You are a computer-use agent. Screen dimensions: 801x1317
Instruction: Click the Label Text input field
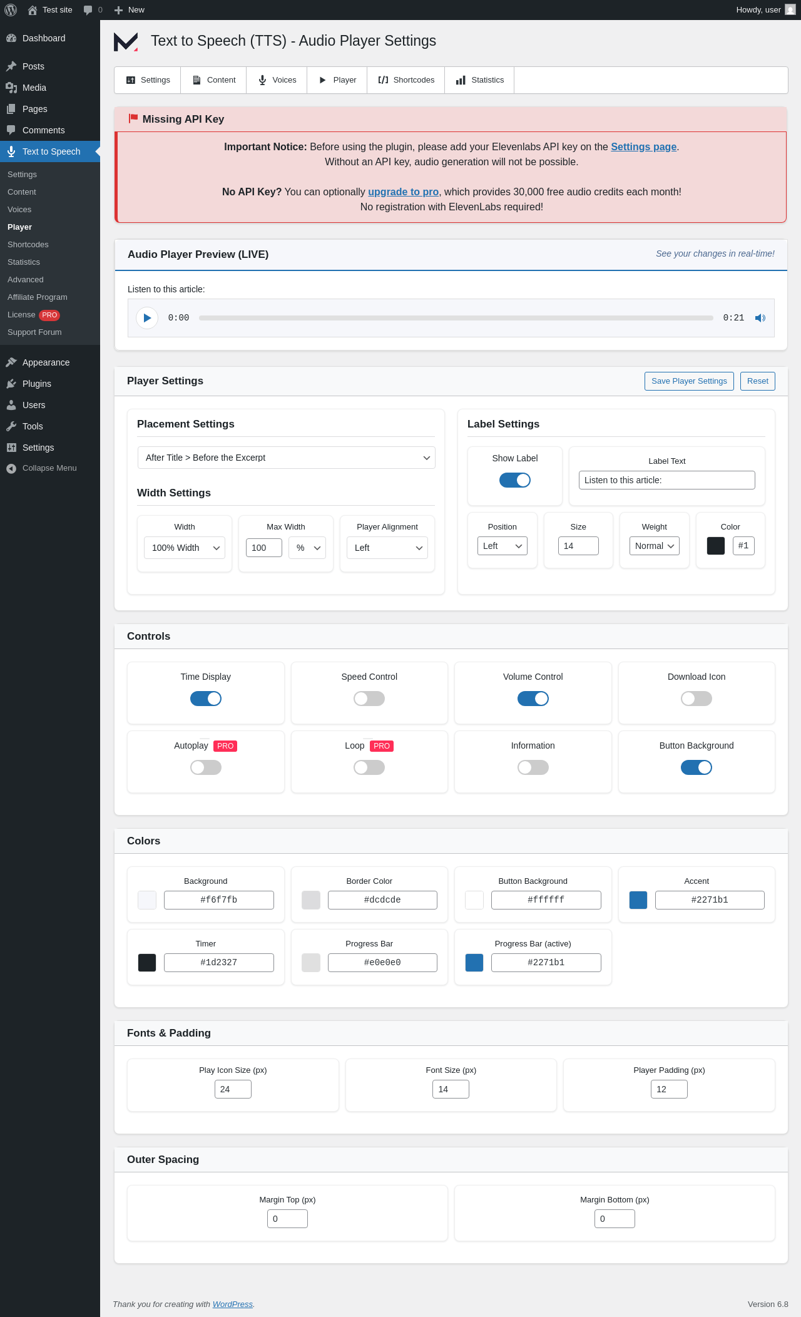pos(667,480)
